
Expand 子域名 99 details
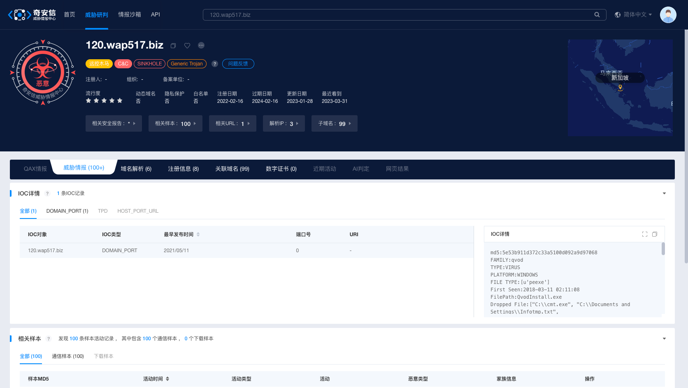point(335,123)
